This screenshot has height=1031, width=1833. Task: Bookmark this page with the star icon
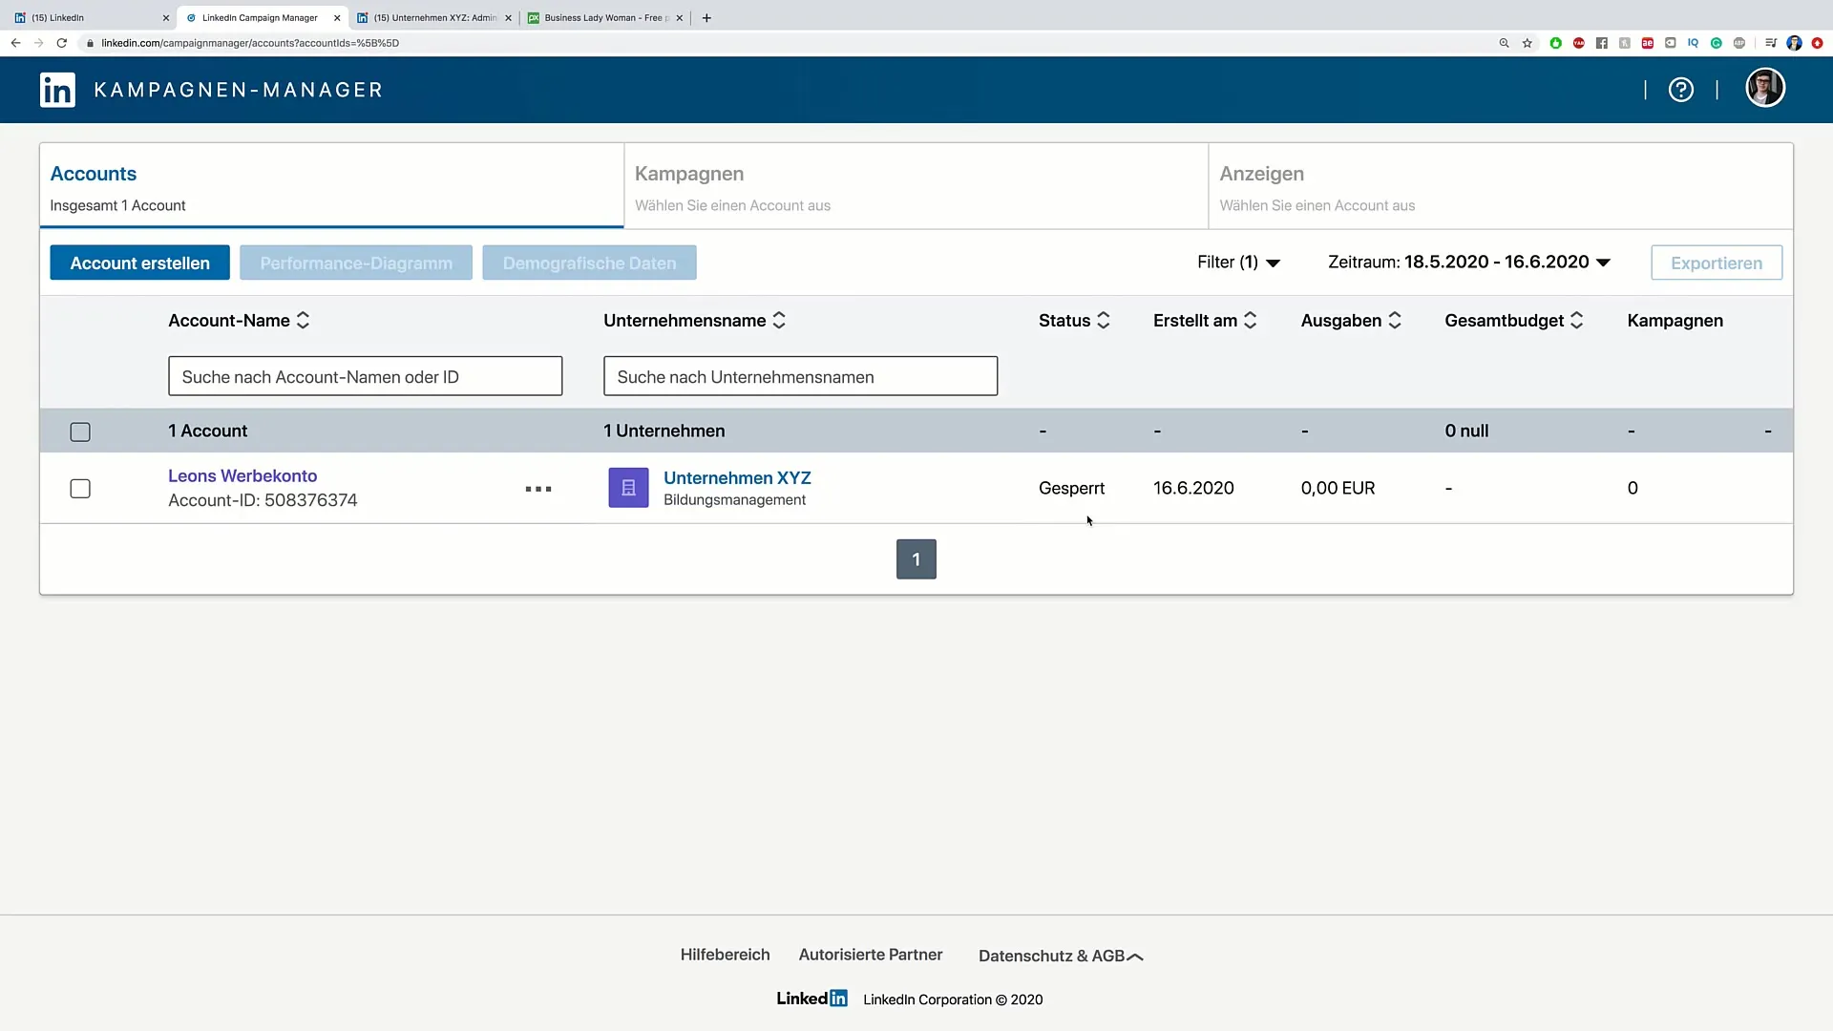pos(1527,43)
